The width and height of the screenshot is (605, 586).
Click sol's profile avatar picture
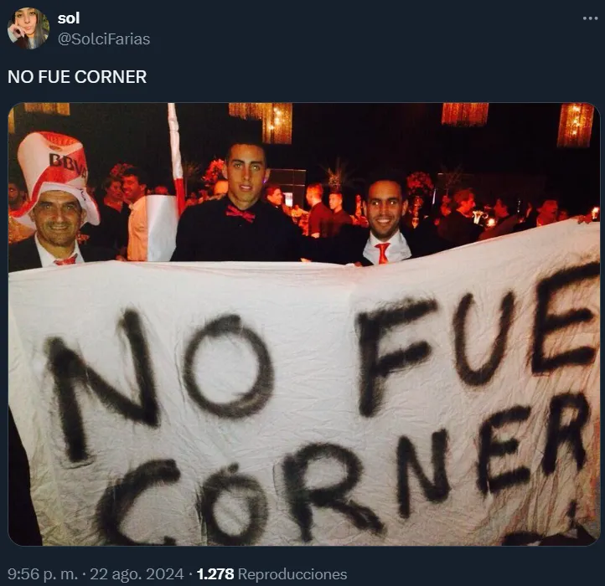click(x=28, y=28)
